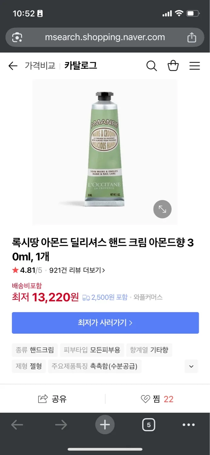Screen dimensions: 210x455
Task: Select the 카탈로그 tab
Action: [81, 66]
